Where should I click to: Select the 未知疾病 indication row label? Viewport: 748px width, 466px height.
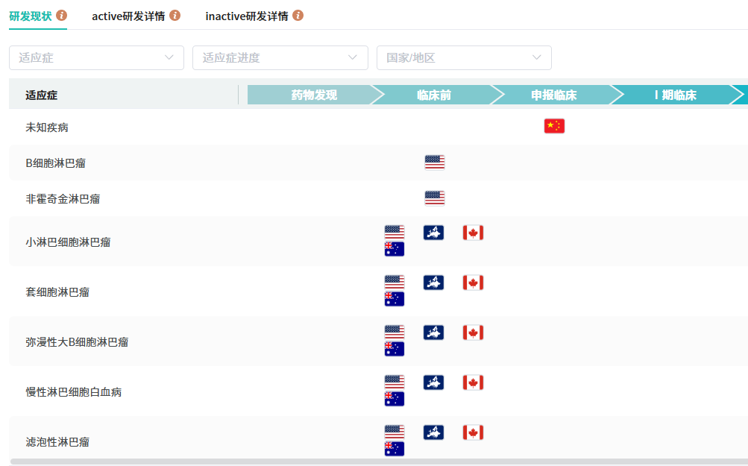[47, 127]
